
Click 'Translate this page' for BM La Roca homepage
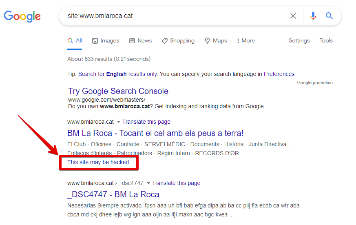click(146, 122)
